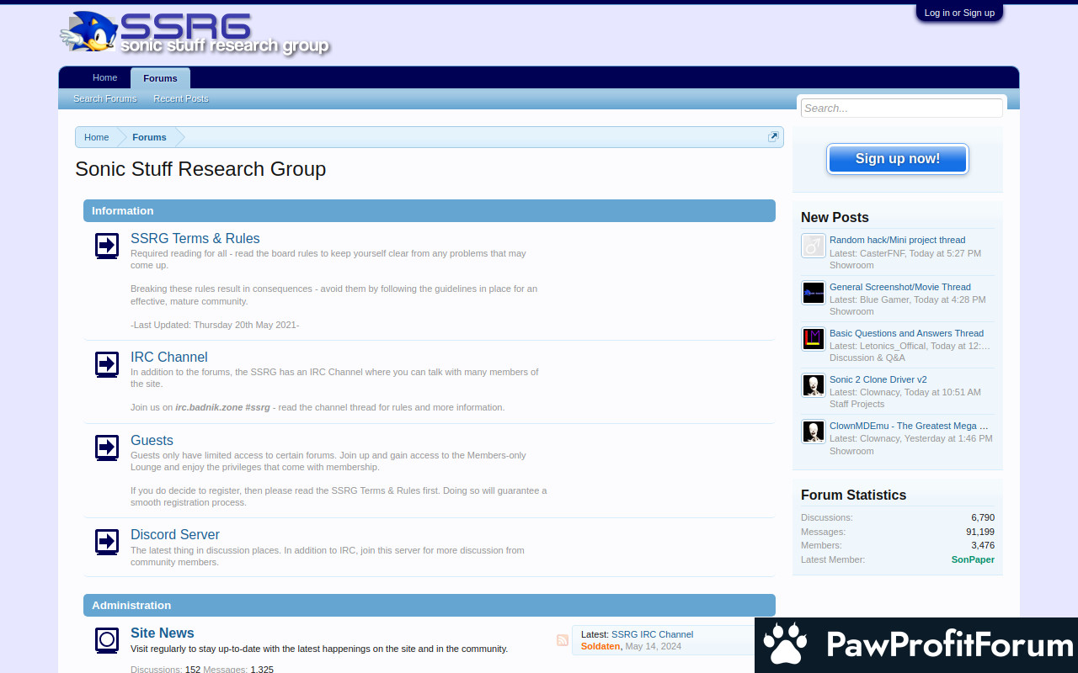Click the SSRG Sonic logo

pyautogui.click(x=194, y=34)
